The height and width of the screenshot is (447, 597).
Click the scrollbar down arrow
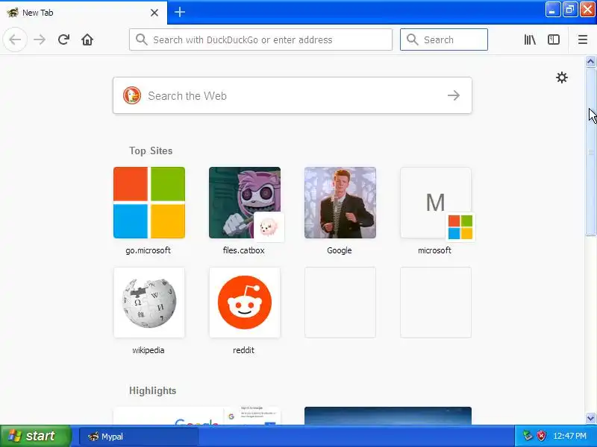click(591, 419)
